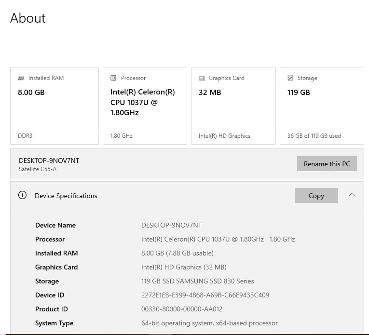Click the Processor card chip icon
Image resolution: width=369 pixels, height=335 pixels.
[113, 78]
